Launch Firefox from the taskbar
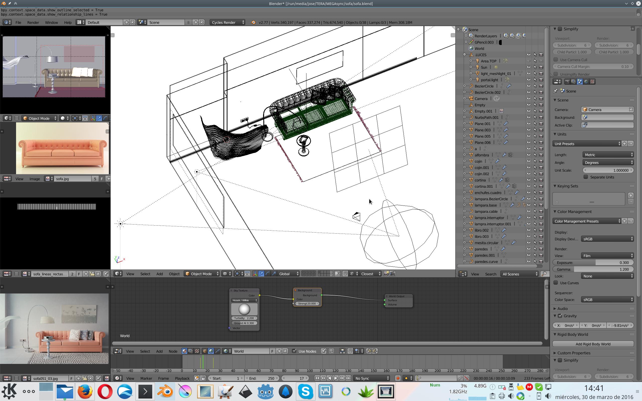Screen dimensions: 642x401 click(85, 391)
